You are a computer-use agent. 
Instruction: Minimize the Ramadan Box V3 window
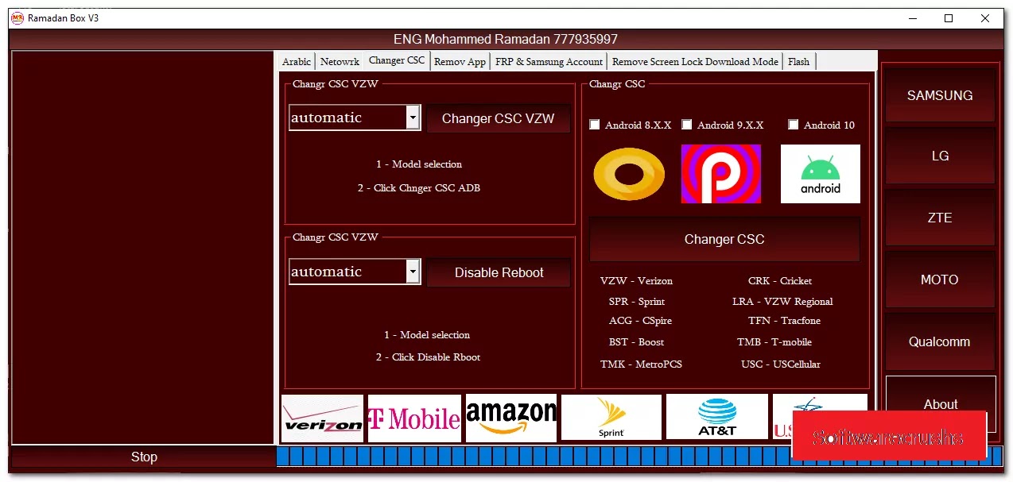(x=912, y=18)
